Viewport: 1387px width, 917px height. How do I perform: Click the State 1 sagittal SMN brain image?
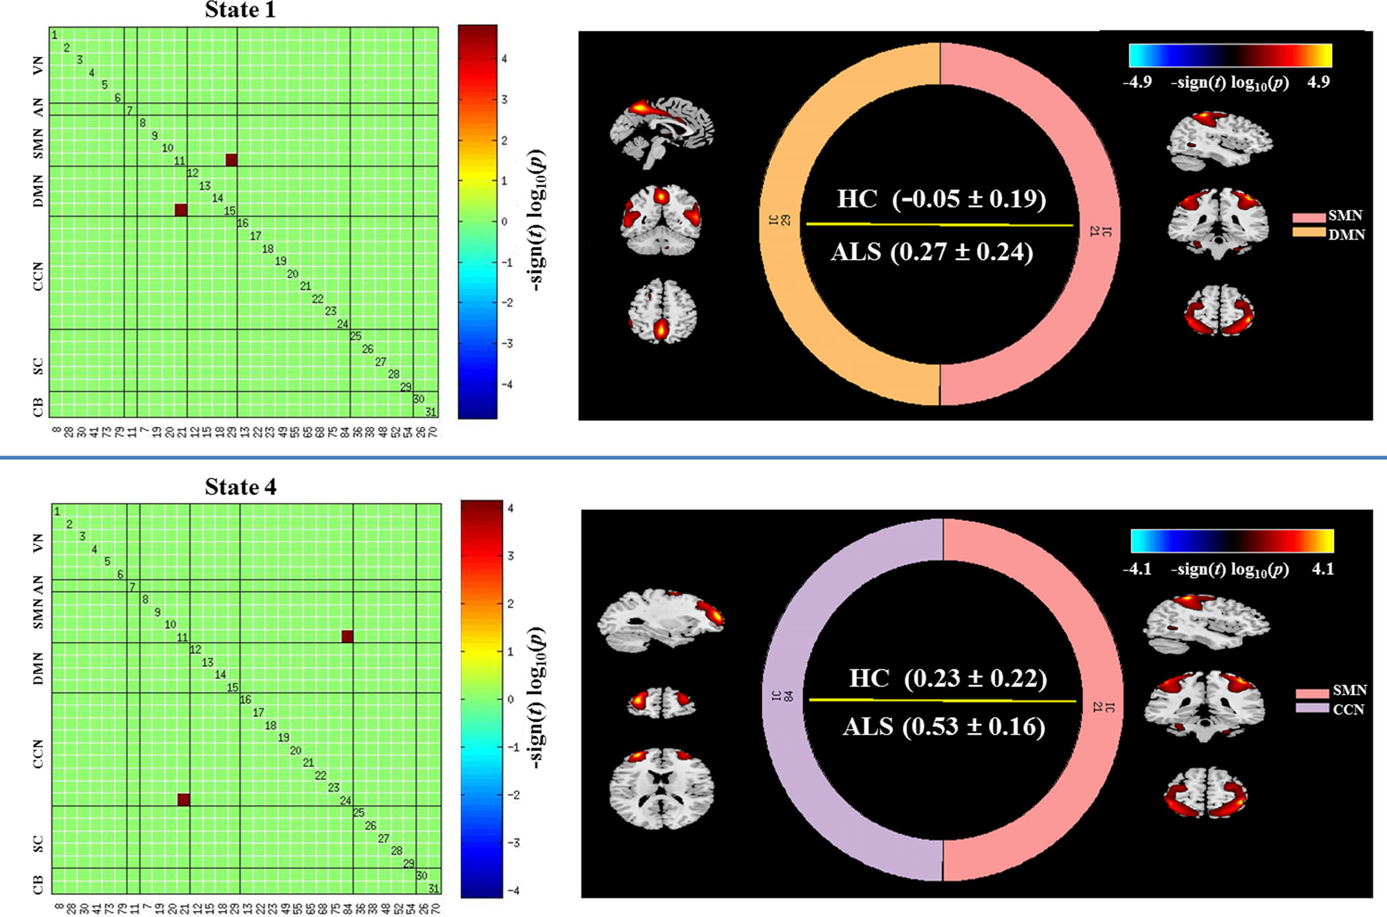[x=1220, y=142]
